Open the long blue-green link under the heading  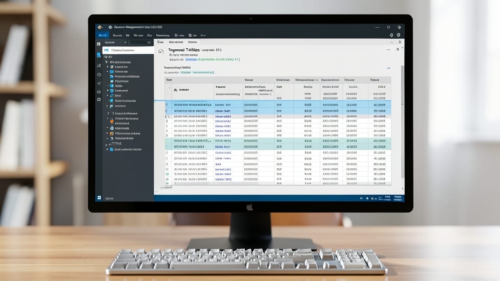(212, 60)
